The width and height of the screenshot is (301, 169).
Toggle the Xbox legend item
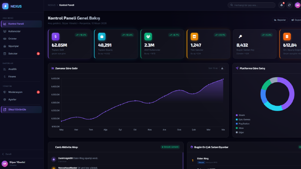point(240,128)
